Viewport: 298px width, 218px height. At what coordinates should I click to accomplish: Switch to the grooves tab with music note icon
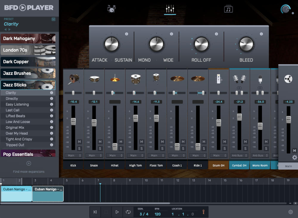[x=228, y=9]
